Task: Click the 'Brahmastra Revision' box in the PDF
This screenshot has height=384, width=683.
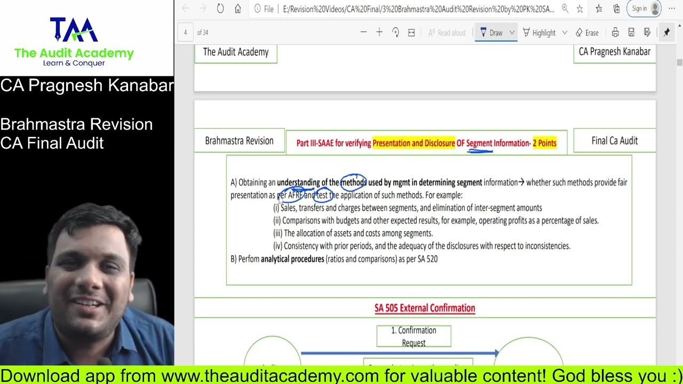Action: tap(239, 141)
